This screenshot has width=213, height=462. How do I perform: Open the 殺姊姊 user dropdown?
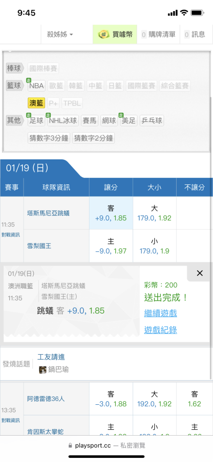coord(60,35)
